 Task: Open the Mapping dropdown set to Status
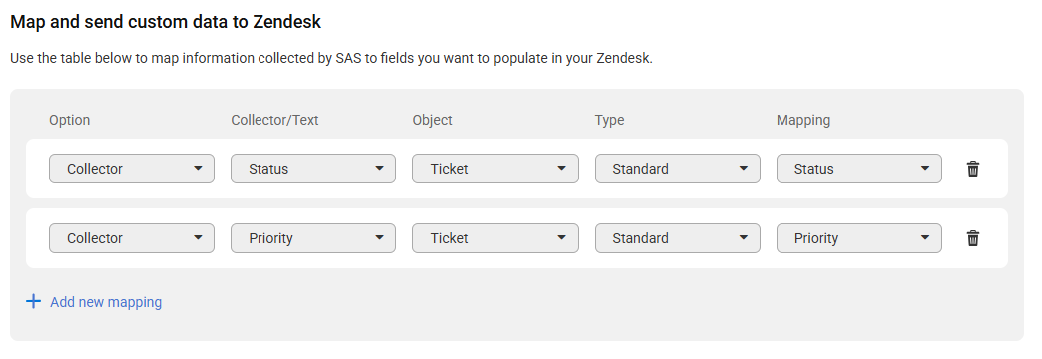click(858, 169)
